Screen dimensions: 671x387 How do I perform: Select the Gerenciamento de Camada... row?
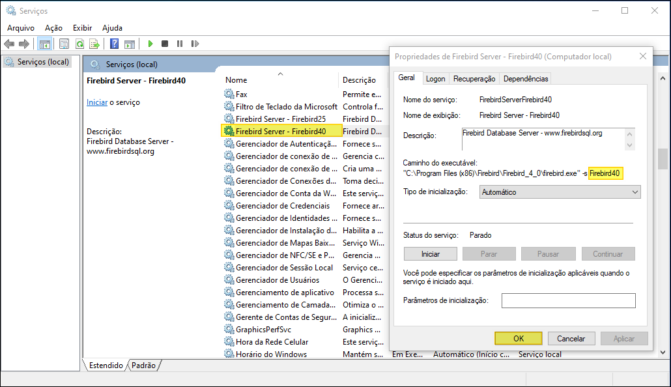(x=304, y=304)
